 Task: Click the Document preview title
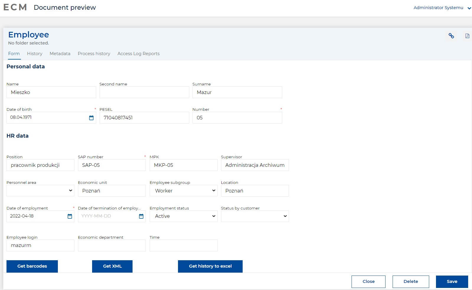click(x=65, y=7)
